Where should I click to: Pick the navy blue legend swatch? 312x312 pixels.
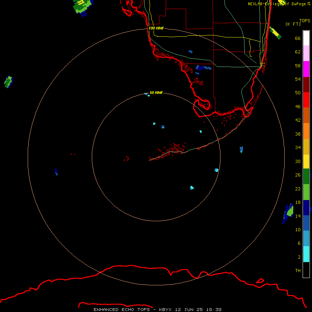(x=306, y=208)
